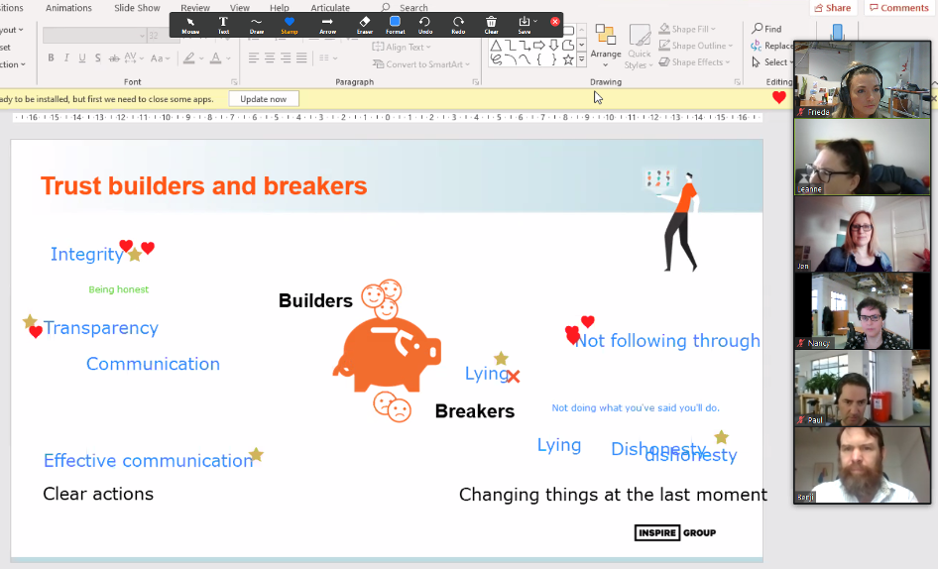Open Paragraph dialog launcher
Image resolution: width=938 pixels, height=569 pixels.
coord(476,82)
